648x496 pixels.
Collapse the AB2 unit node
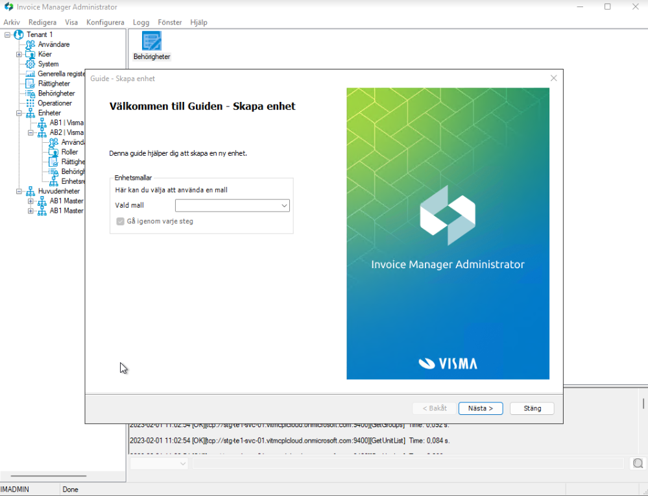[30, 132]
